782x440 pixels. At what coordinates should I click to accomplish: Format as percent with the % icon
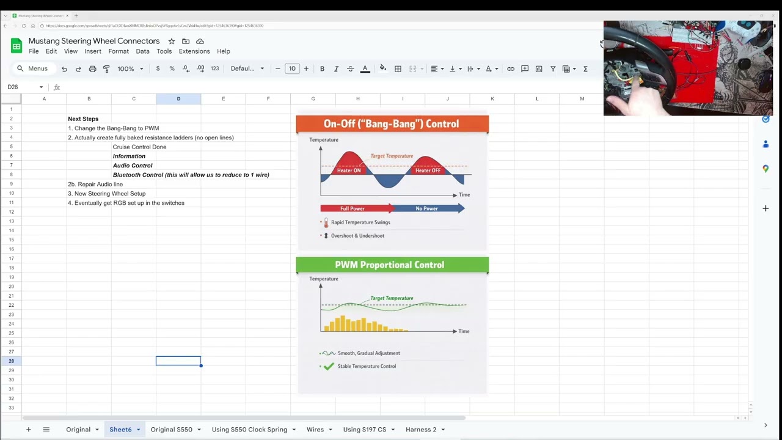pos(172,69)
